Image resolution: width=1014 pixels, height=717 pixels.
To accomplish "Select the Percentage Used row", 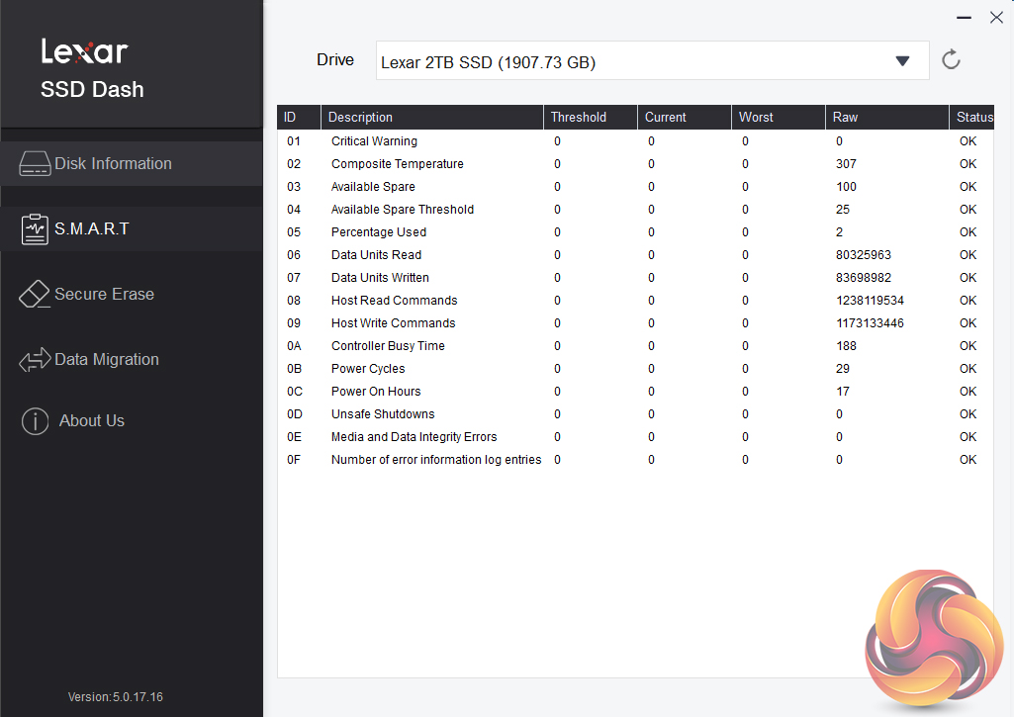I will coord(636,232).
